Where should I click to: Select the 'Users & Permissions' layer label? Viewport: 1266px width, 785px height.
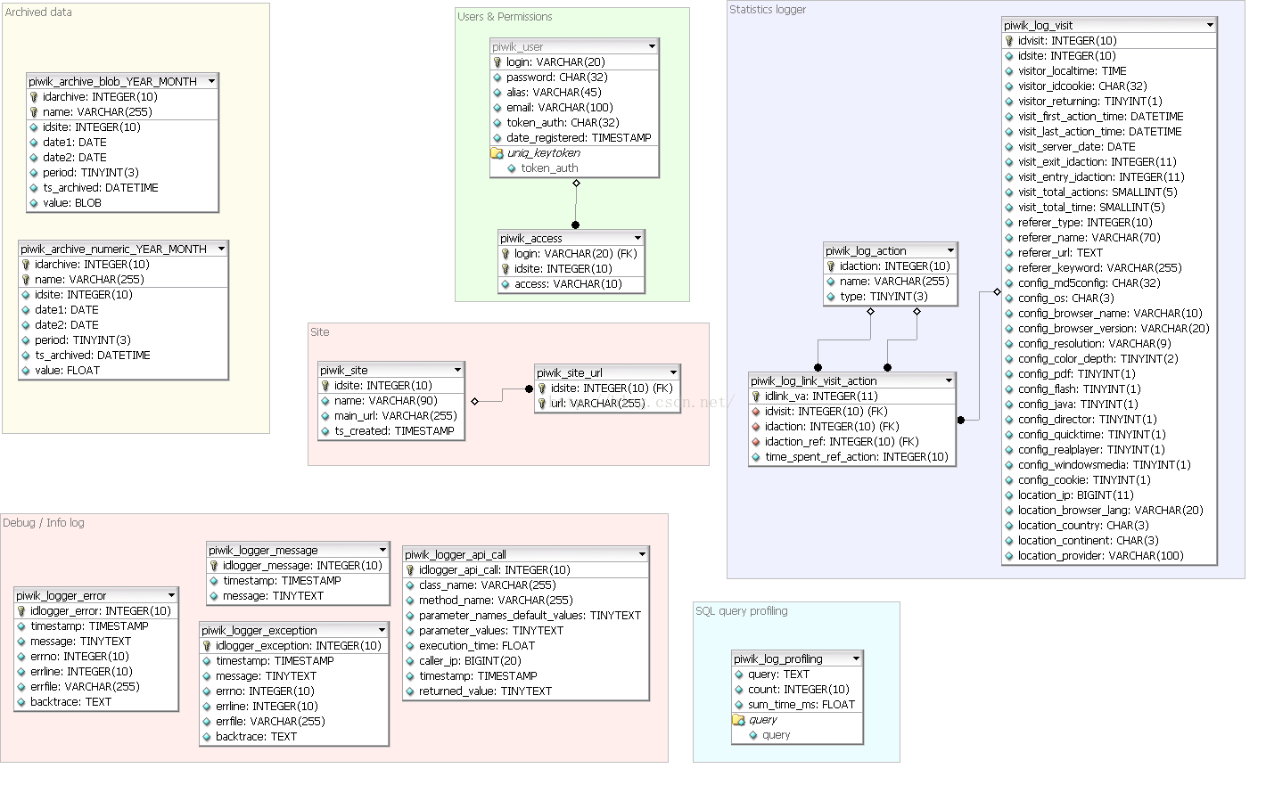505,17
